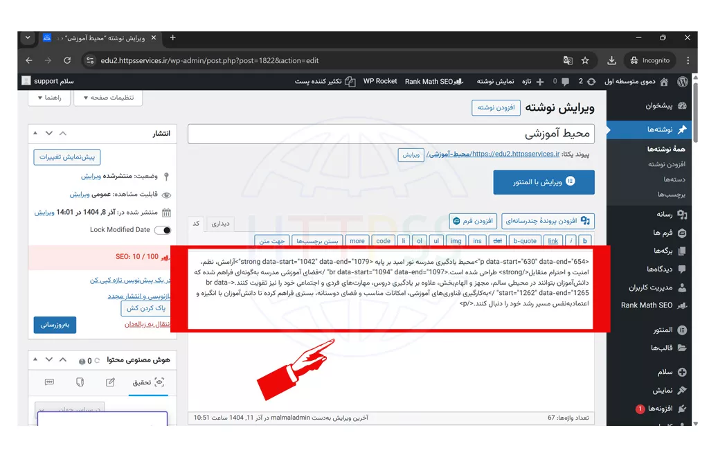Toggle the Lock Modified Date switch
Screen dimensions: 709x473
(x=163, y=230)
